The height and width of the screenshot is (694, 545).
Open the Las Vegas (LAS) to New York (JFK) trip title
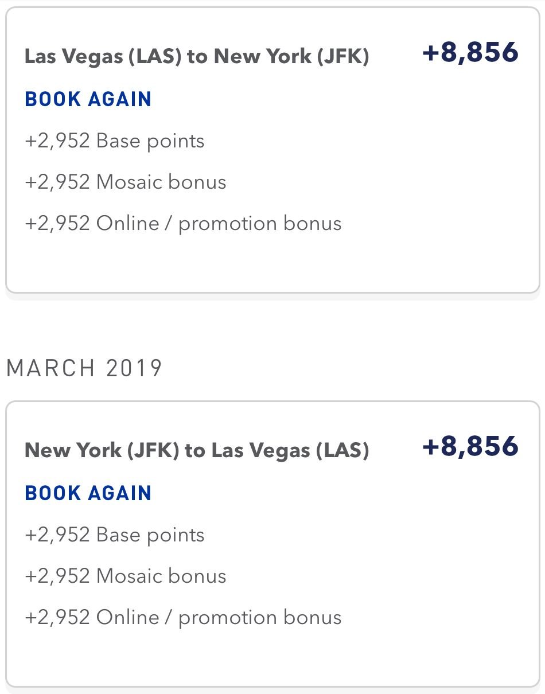click(x=196, y=57)
